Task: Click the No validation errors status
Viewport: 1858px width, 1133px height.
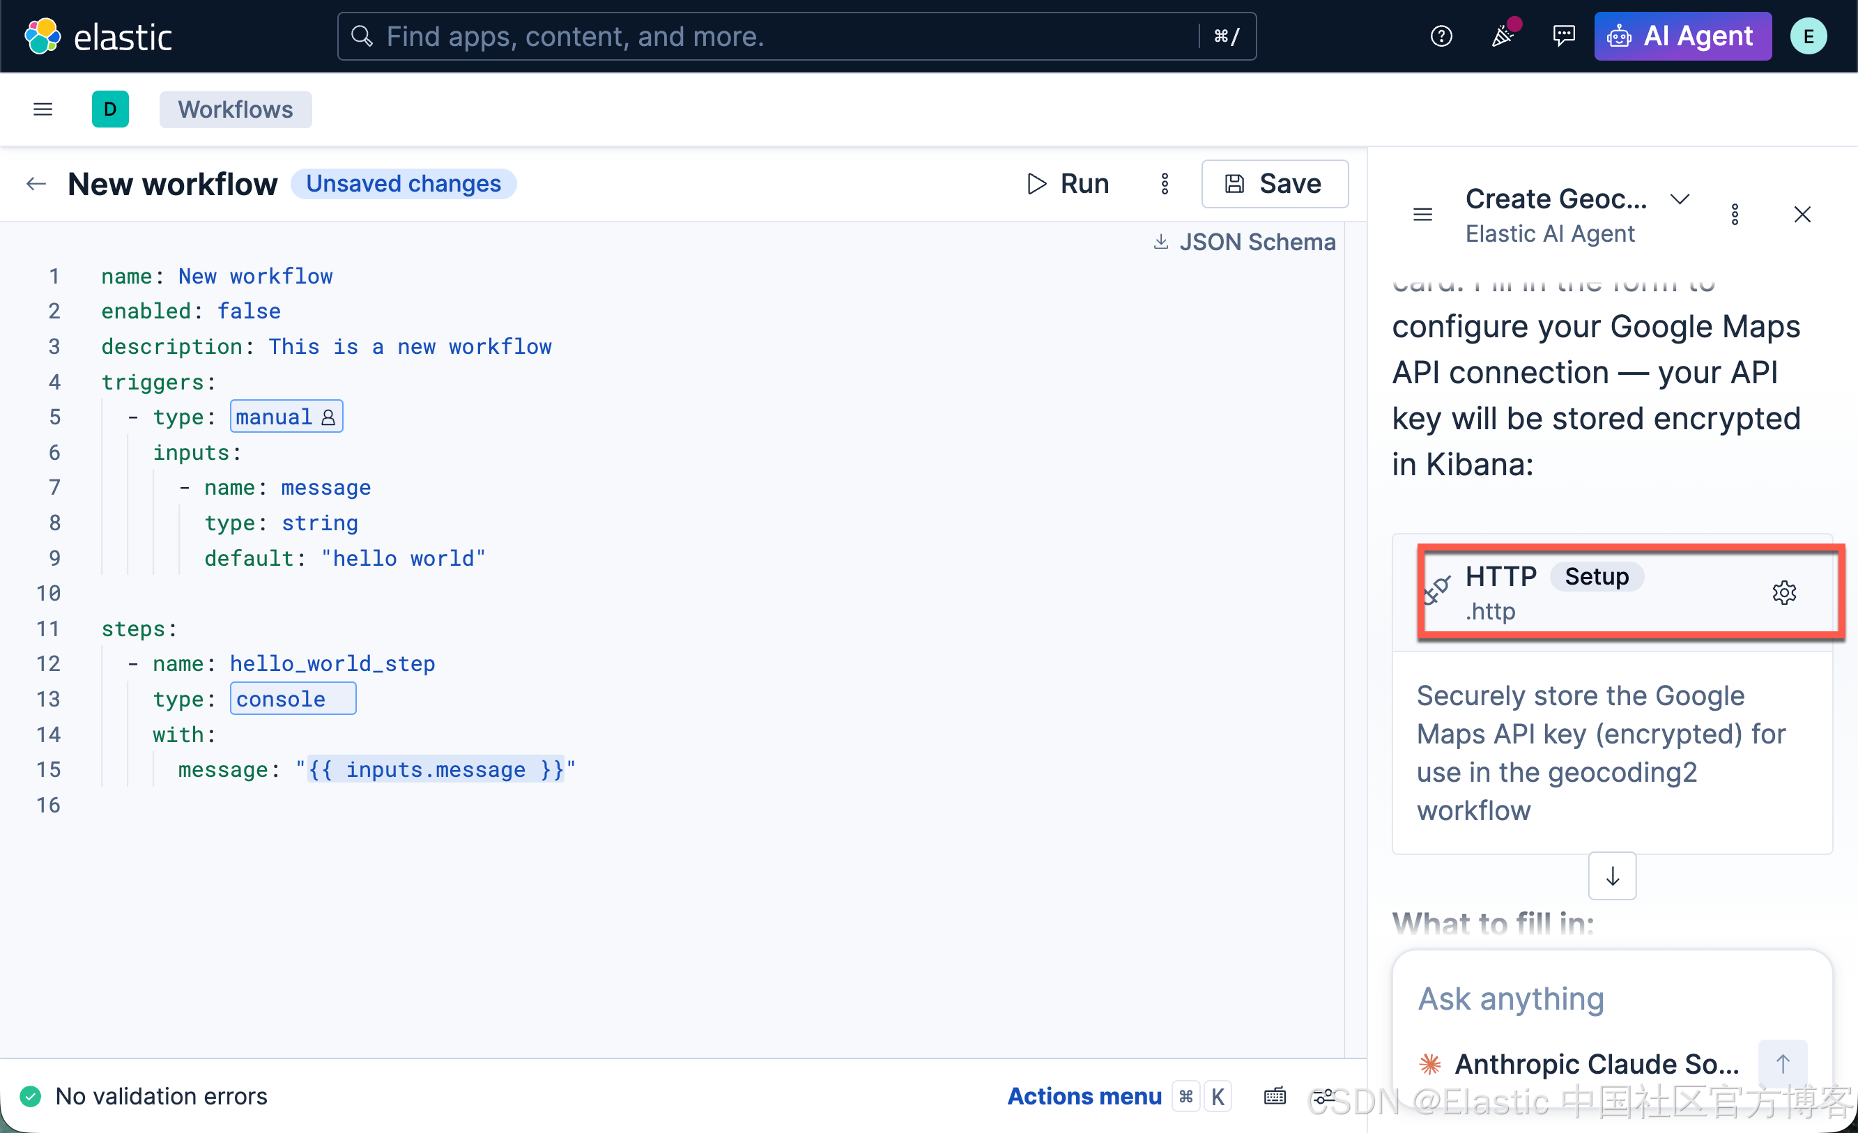Action: (x=162, y=1095)
